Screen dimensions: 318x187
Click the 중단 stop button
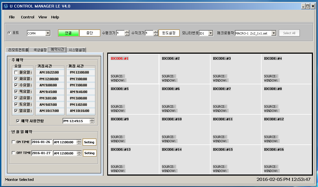(x=90, y=33)
